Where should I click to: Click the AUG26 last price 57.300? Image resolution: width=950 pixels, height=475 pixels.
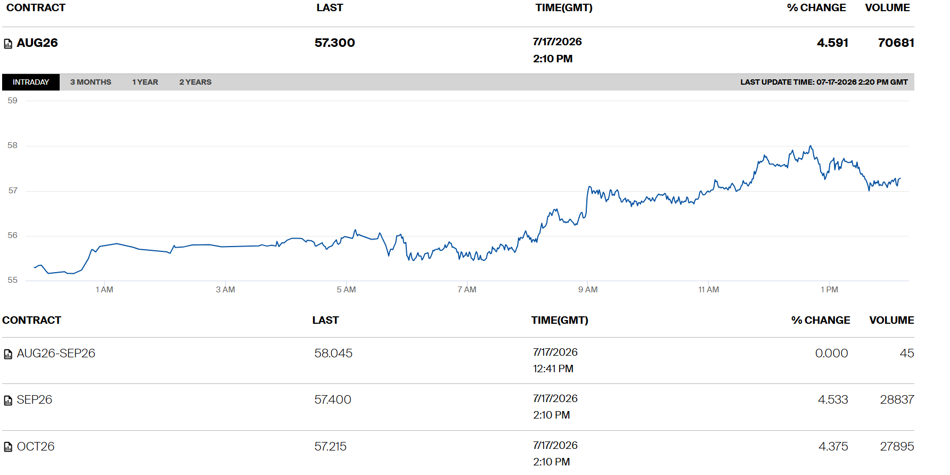pos(334,43)
